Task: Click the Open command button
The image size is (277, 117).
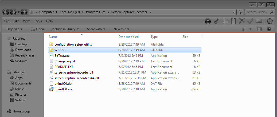Action: (x=37, y=29)
